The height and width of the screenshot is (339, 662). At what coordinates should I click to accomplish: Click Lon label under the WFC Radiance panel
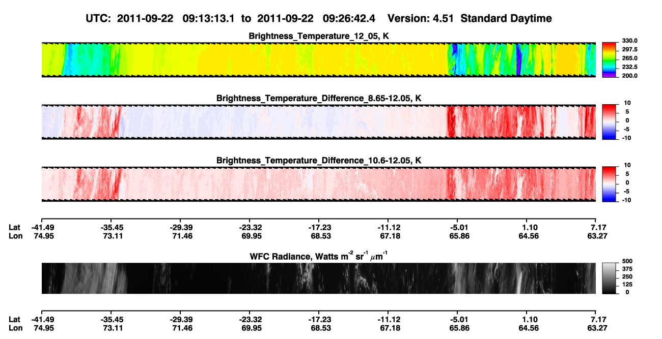point(15,328)
